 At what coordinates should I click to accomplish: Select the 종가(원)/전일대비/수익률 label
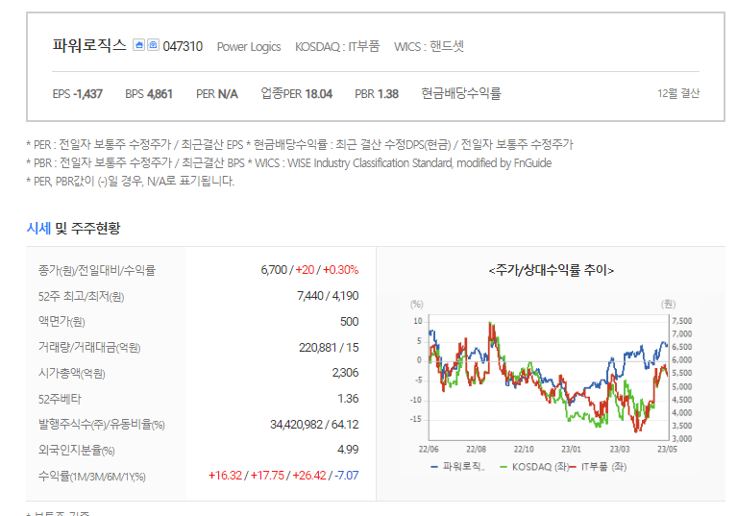pyautogui.click(x=97, y=271)
